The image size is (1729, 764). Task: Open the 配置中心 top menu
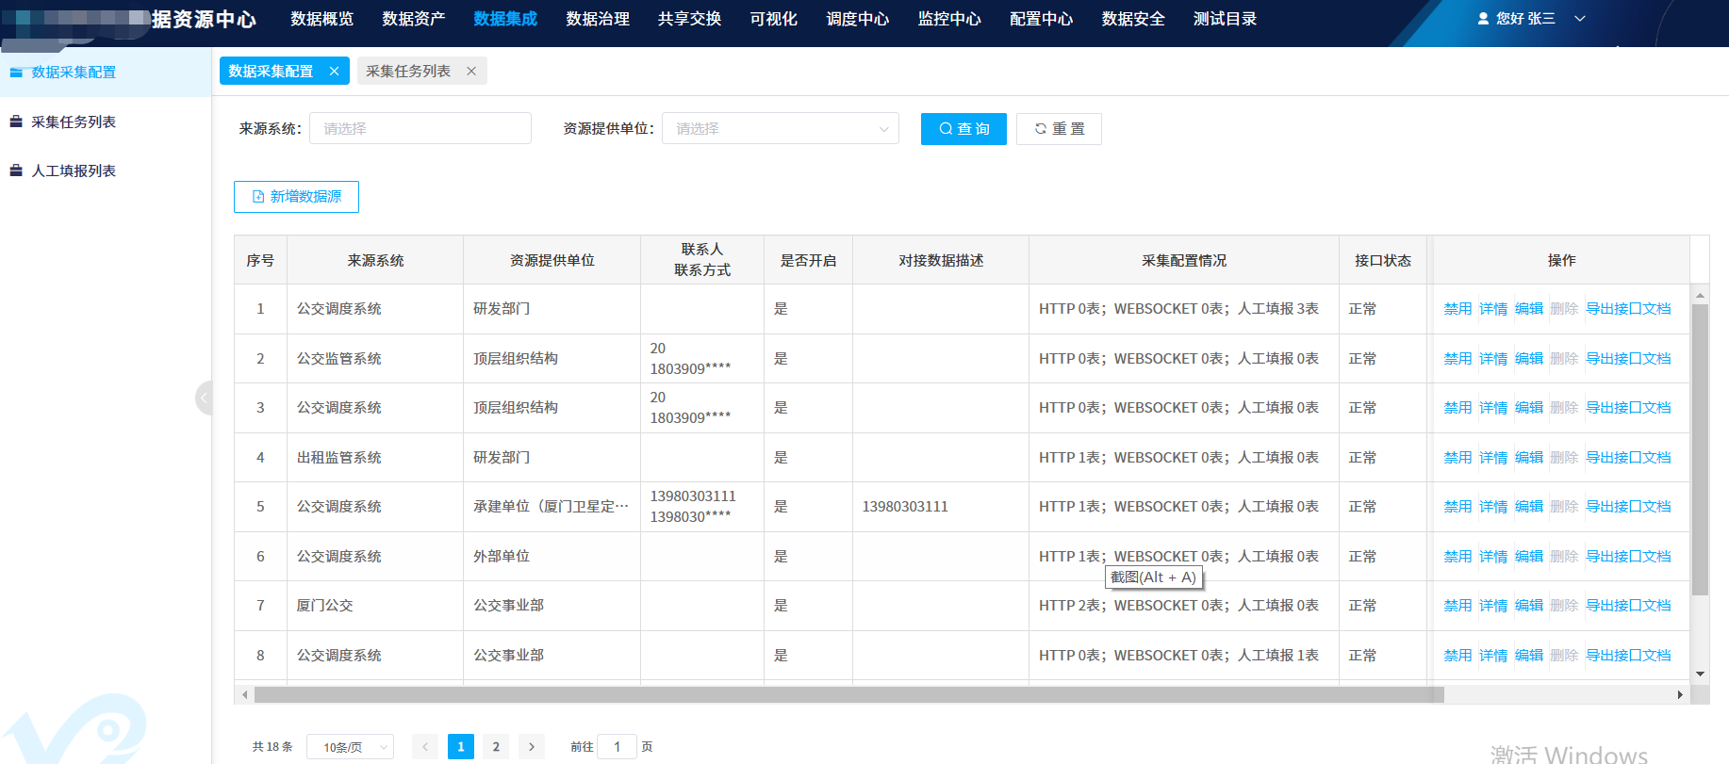click(x=1041, y=19)
